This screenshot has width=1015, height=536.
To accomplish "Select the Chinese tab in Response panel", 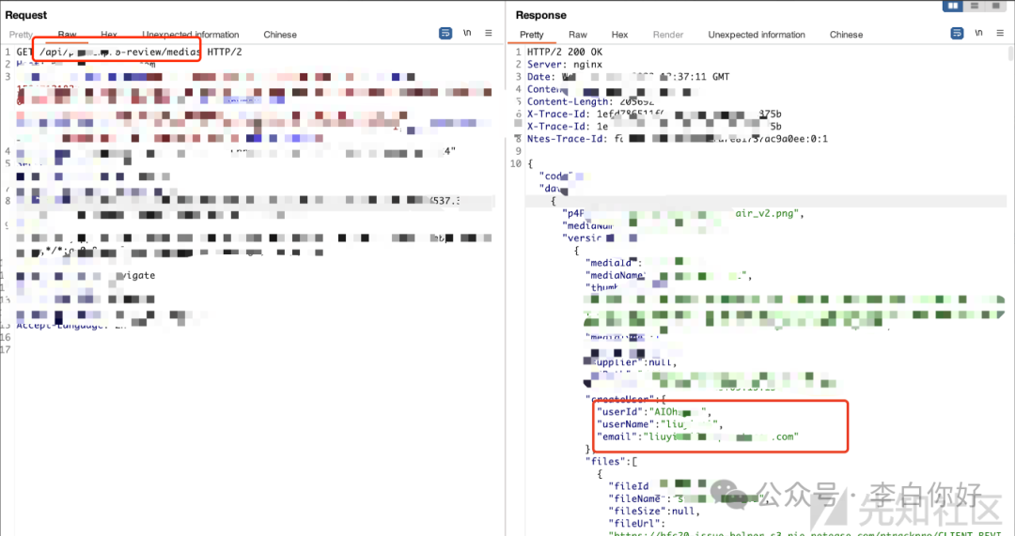I will (846, 35).
